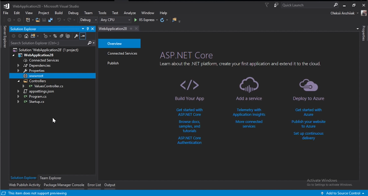Click the Save All toolbar icon
Image resolution: width=368 pixels, height=196 pixels.
[x=50, y=20]
